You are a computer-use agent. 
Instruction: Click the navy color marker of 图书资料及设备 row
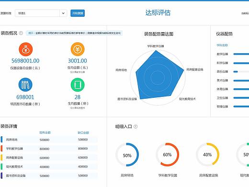[1, 175]
